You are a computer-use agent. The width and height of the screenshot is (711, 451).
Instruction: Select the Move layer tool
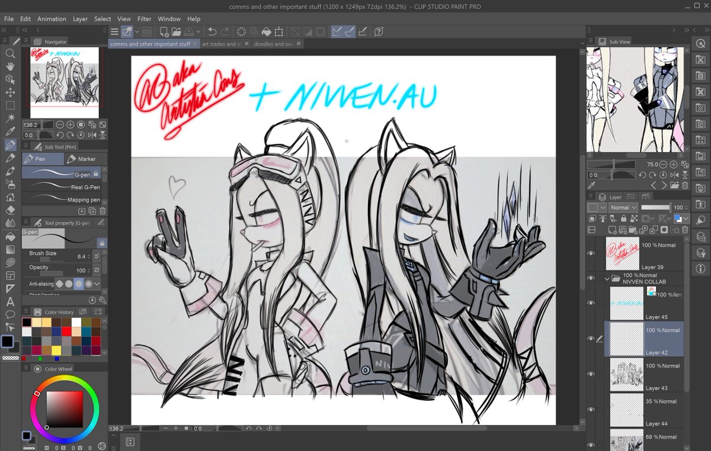point(10,92)
